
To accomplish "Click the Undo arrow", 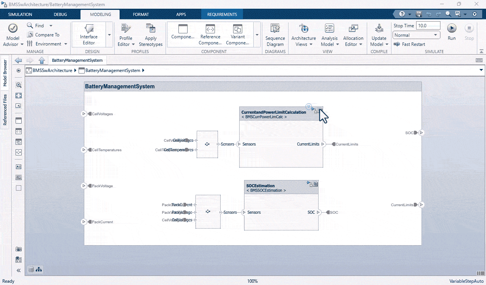I will [429, 14].
